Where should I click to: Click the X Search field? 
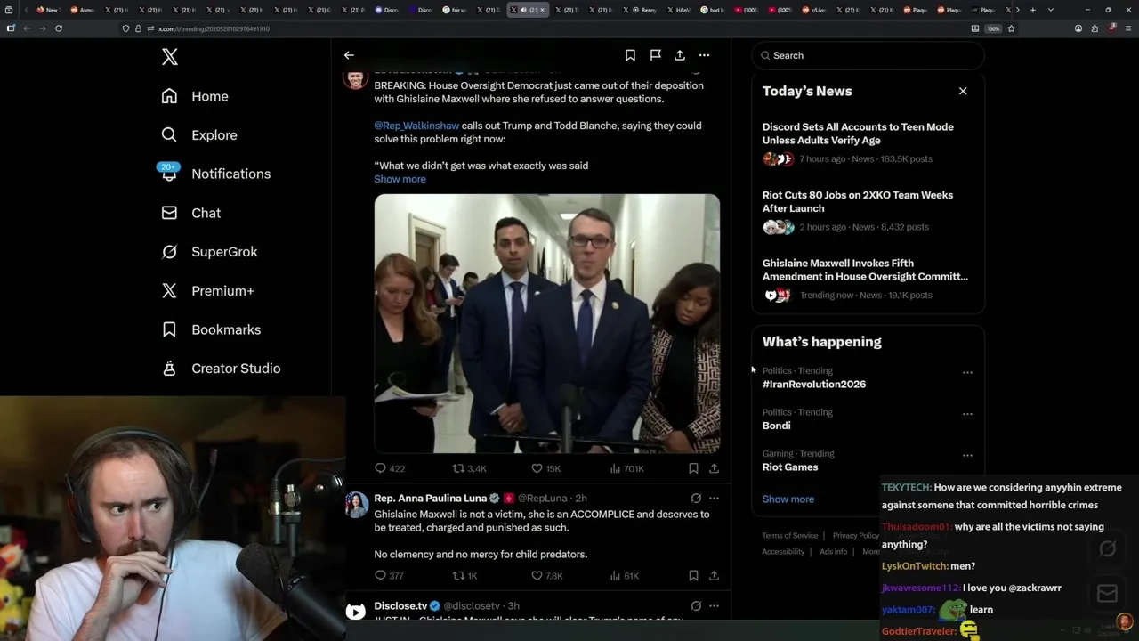coord(868,55)
